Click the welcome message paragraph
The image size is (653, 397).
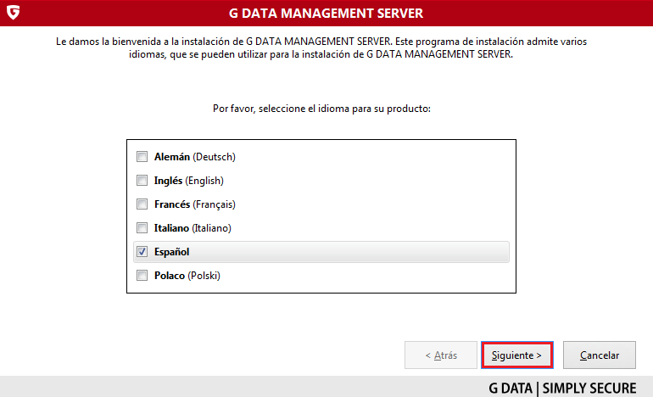coord(326,47)
